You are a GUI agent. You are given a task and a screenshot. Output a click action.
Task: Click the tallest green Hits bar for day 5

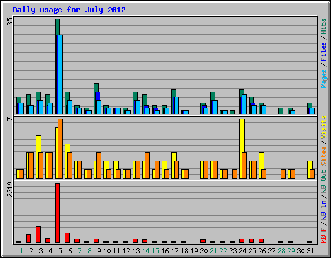[58, 26]
